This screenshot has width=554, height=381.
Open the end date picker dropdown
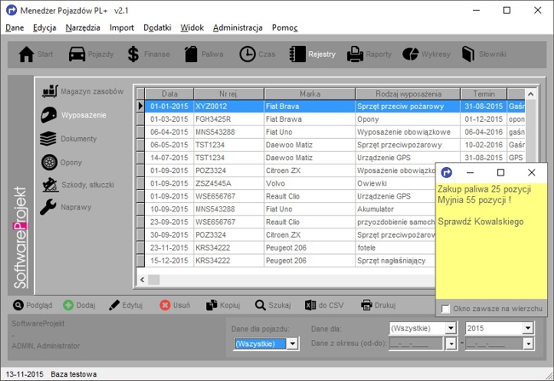click(528, 343)
